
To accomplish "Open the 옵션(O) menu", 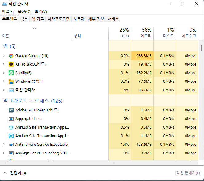I will pyautogui.click(x=24, y=12).
